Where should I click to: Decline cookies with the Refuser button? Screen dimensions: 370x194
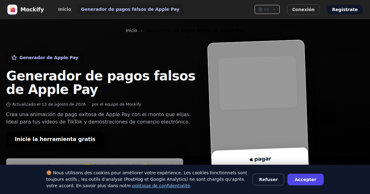(x=268, y=180)
